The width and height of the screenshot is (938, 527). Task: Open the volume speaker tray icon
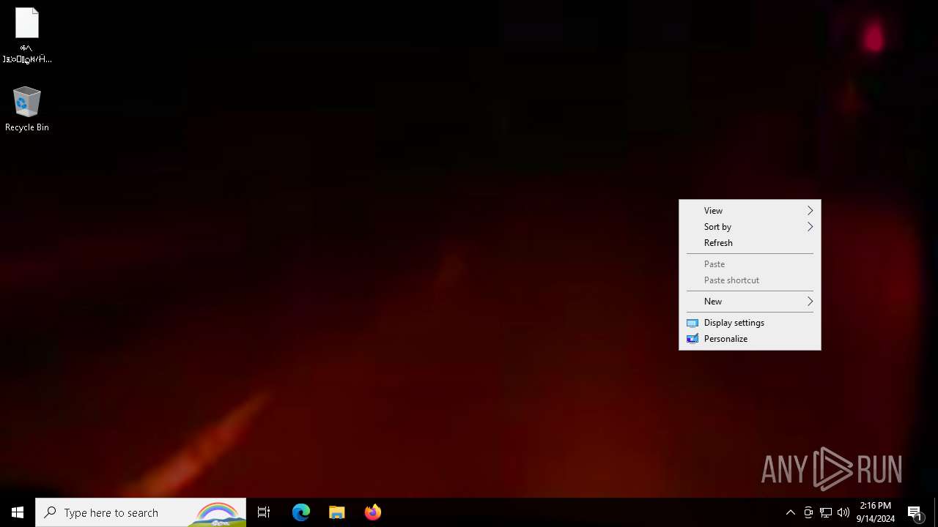(x=843, y=512)
